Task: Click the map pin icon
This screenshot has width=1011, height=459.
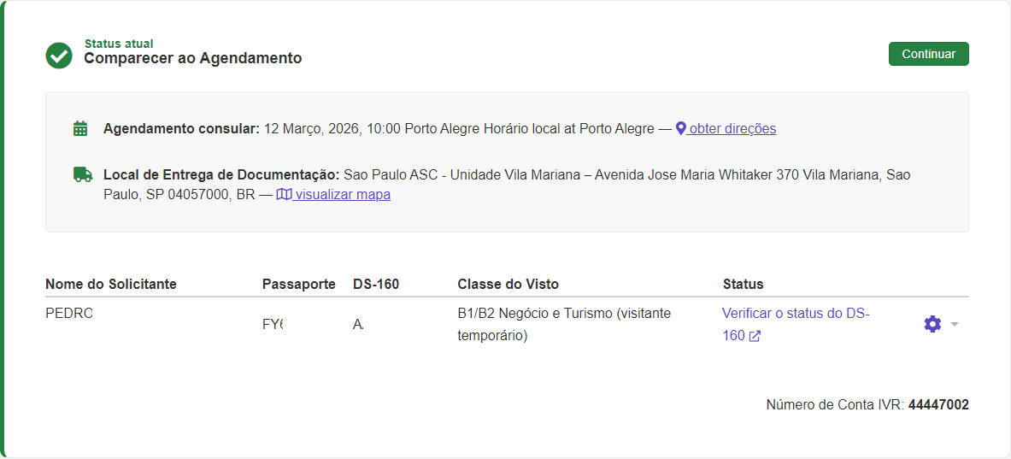Action: pyautogui.click(x=681, y=128)
